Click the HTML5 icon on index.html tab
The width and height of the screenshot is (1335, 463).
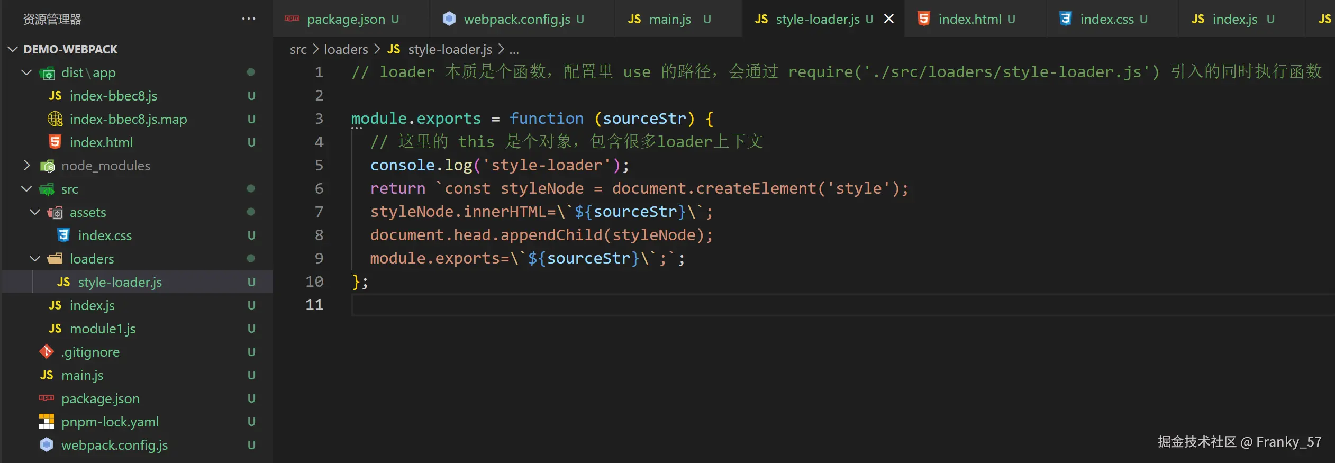point(923,19)
